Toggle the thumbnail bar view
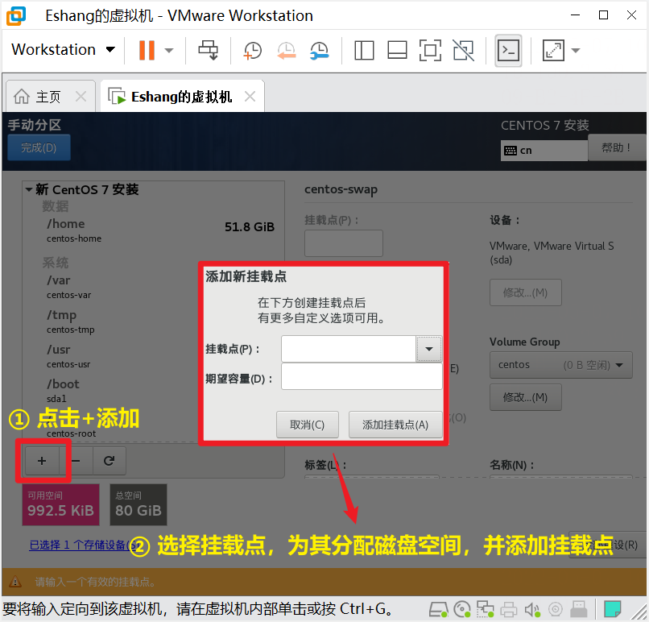Screen dimensions: 649x622 tap(397, 51)
